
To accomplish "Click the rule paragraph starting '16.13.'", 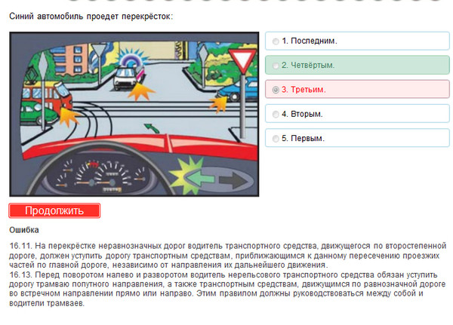I will (x=228, y=289).
